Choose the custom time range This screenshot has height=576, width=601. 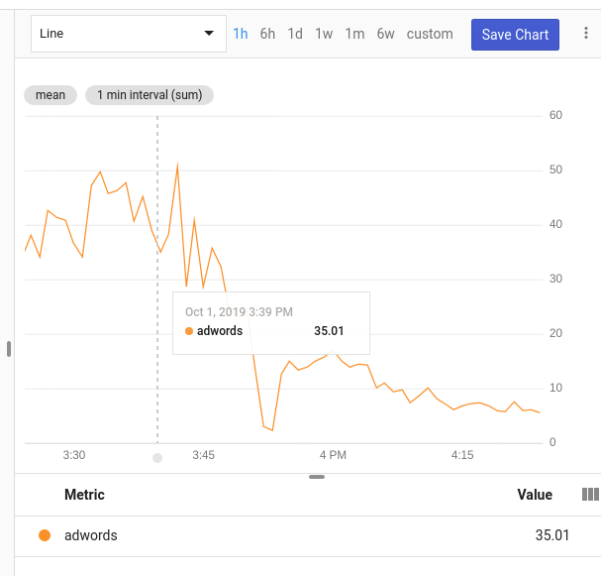pyautogui.click(x=430, y=34)
